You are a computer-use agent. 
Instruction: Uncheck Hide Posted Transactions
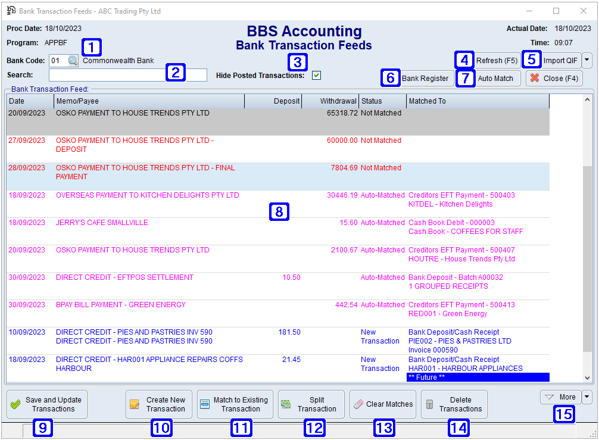[x=316, y=75]
